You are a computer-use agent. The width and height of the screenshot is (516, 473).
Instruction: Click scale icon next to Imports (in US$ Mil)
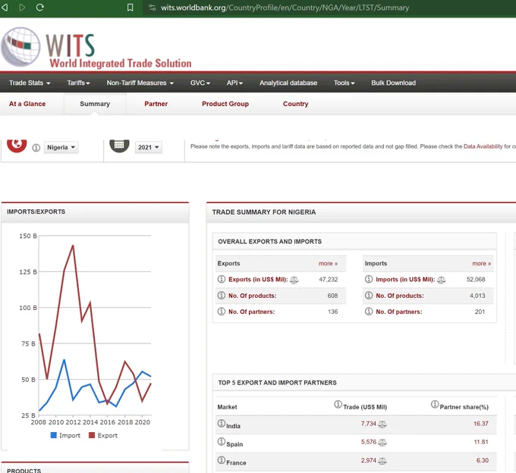tap(441, 280)
